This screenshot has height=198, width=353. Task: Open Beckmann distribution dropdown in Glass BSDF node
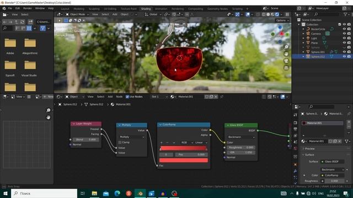[241, 137]
